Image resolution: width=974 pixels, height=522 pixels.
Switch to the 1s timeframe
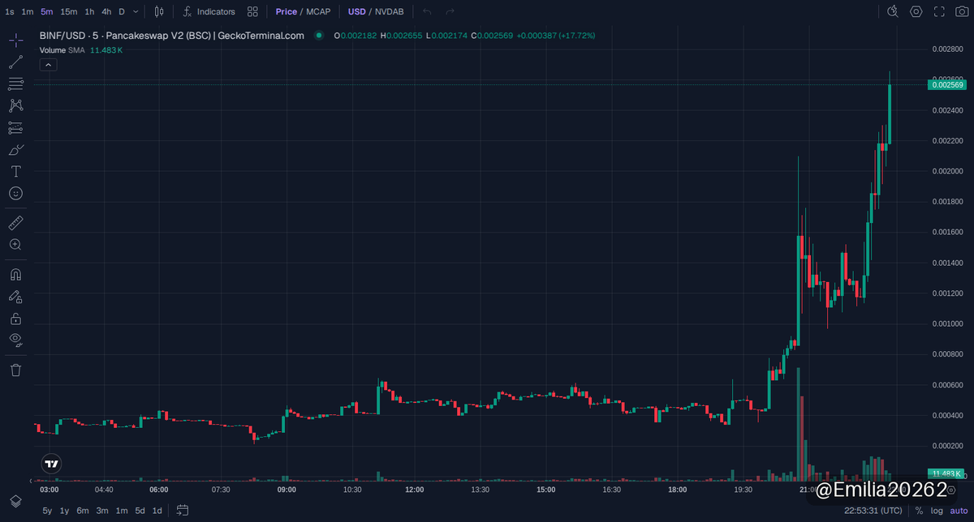9,11
